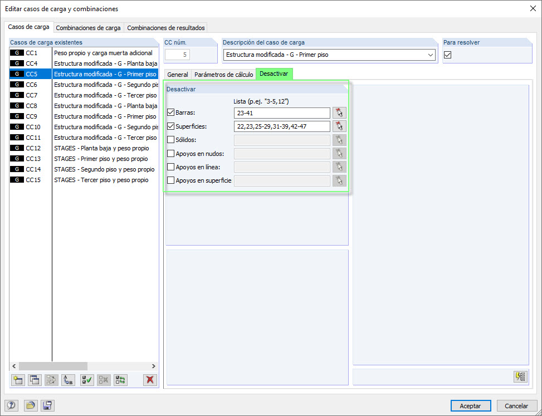The height and width of the screenshot is (416, 542).
Task: Click the renumber load cases icon
Action: [68, 380]
